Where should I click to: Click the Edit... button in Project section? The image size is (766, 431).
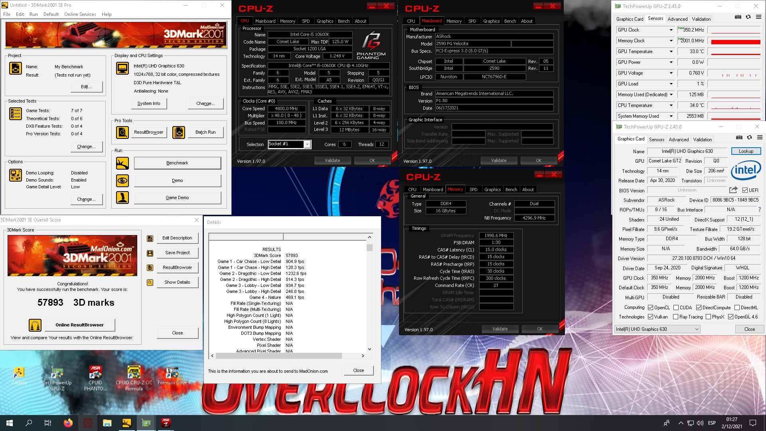click(x=87, y=87)
